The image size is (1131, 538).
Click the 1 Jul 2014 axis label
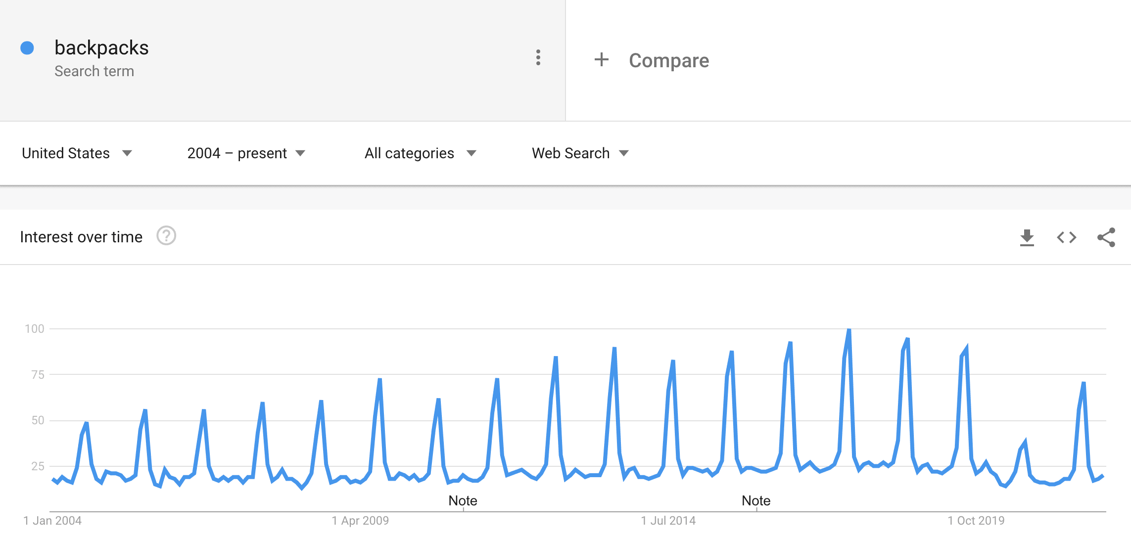(668, 521)
